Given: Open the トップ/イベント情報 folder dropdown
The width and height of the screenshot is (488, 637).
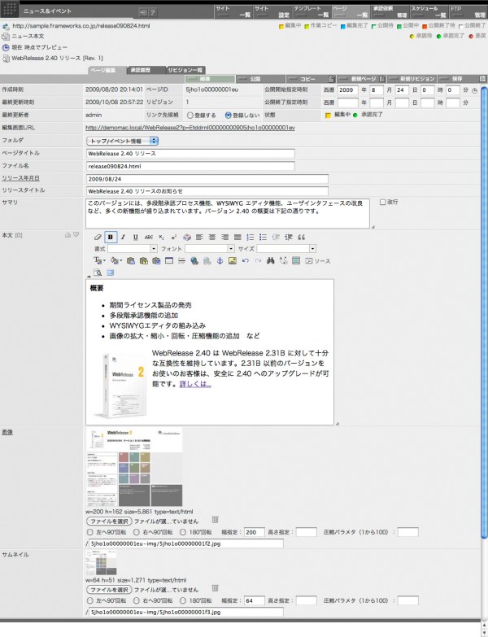Looking at the screenshot, I should click(x=121, y=141).
